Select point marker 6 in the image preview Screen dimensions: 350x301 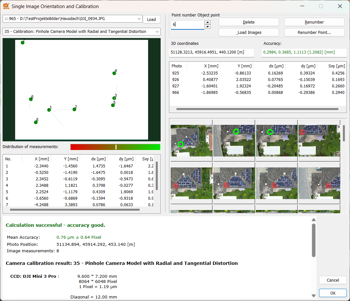tap(31, 99)
